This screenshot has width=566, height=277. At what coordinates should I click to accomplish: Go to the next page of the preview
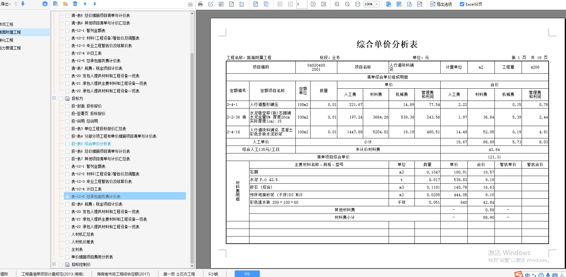coord(313,4)
